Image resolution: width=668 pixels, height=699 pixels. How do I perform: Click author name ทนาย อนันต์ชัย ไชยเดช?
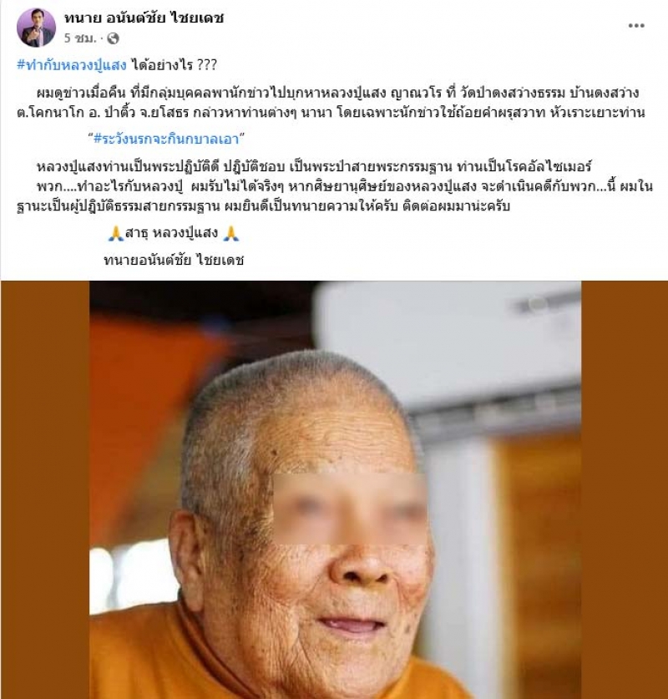(144, 18)
